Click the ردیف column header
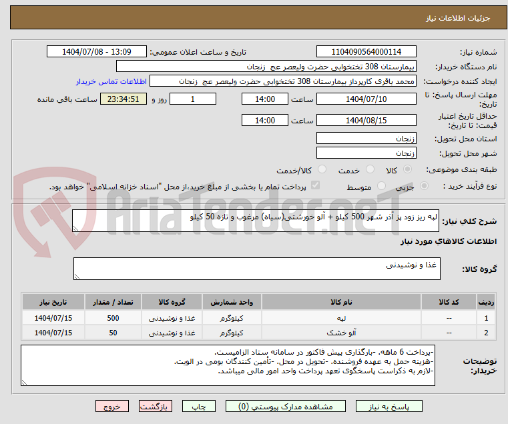Screen dimensions: 508x424 486,302
